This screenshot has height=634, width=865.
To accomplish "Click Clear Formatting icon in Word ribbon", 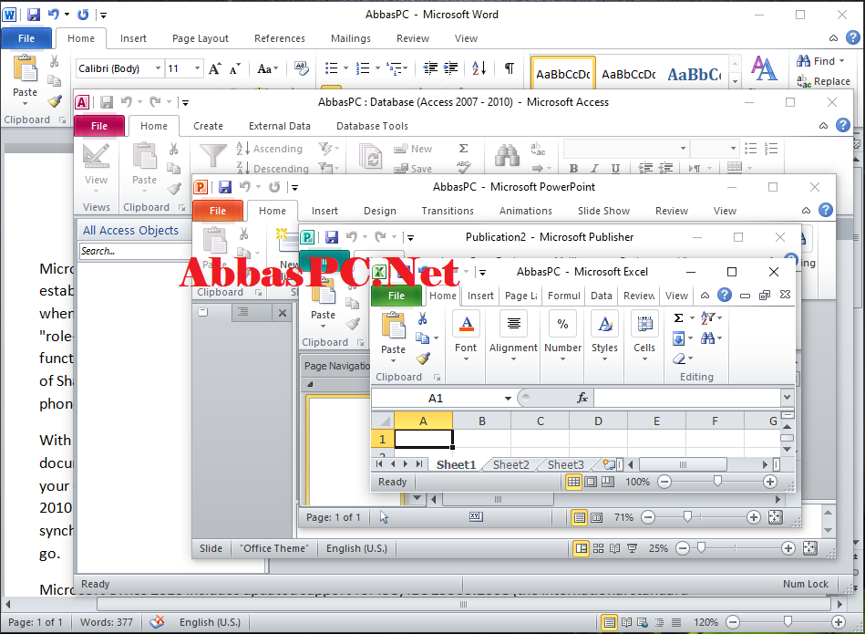I will [301, 68].
